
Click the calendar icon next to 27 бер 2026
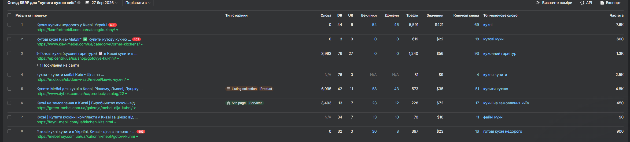tap(87, 3)
